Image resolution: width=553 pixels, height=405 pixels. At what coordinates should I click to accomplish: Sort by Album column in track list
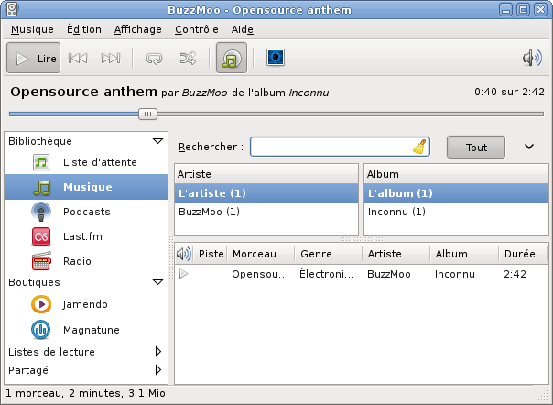pos(464,254)
